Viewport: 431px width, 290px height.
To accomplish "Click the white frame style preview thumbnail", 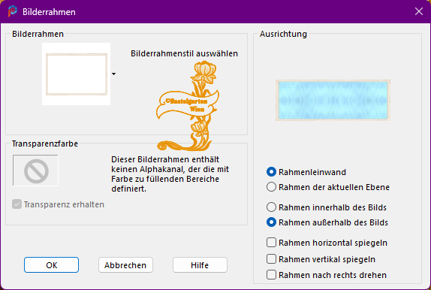I will tap(76, 74).
